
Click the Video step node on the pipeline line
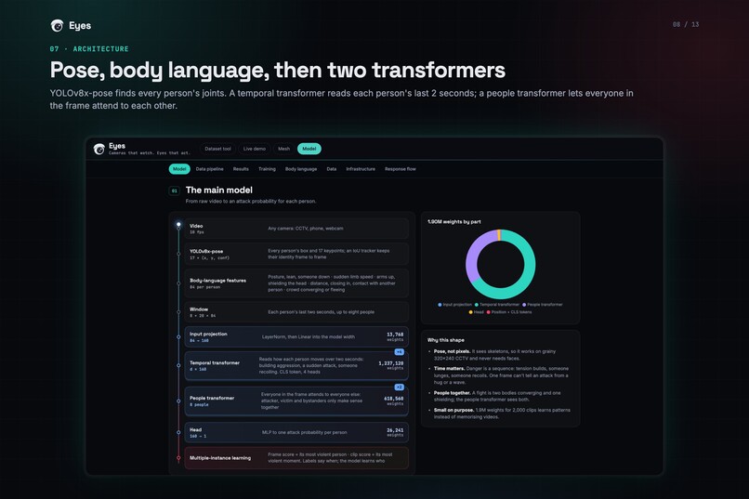tap(178, 224)
